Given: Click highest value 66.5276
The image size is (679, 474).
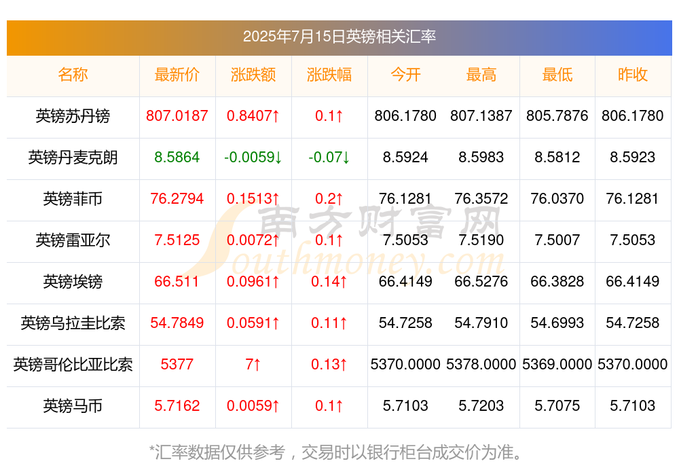Looking at the screenshot, I should point(481,282).
